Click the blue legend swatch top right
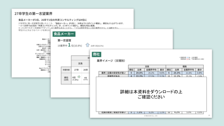The image size is (224, 126). (x=187, y=57)
